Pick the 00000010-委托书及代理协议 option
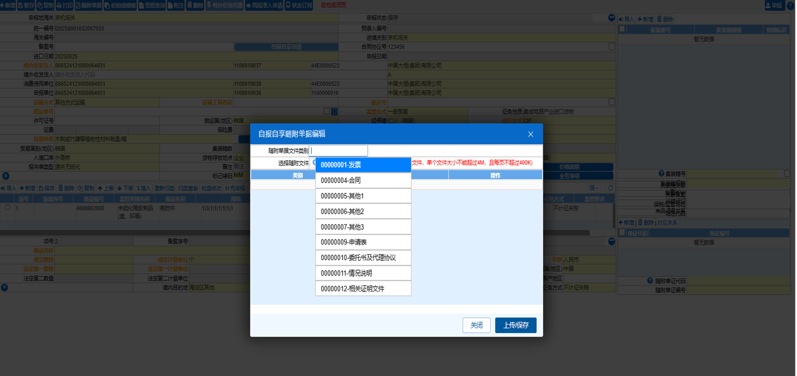Image resolution: width=797 pixels, height=376 pixels. pyautogui.click(x=363, y=258)
